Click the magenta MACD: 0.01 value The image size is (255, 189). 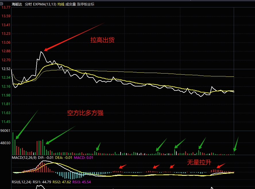click(x=84, y=158)
